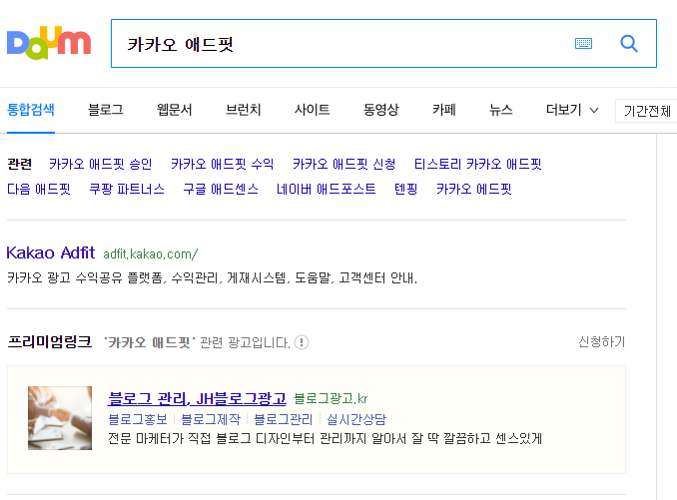Viewport: 677px width, 500px height.
Task: Select the 통합검색 tab
Action: tap(31, 110)
